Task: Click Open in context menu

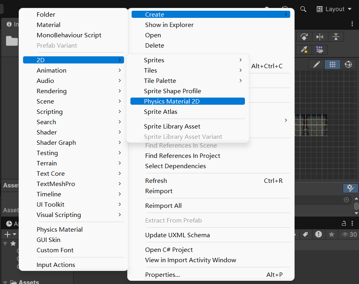Action: [x=211, y=35]
